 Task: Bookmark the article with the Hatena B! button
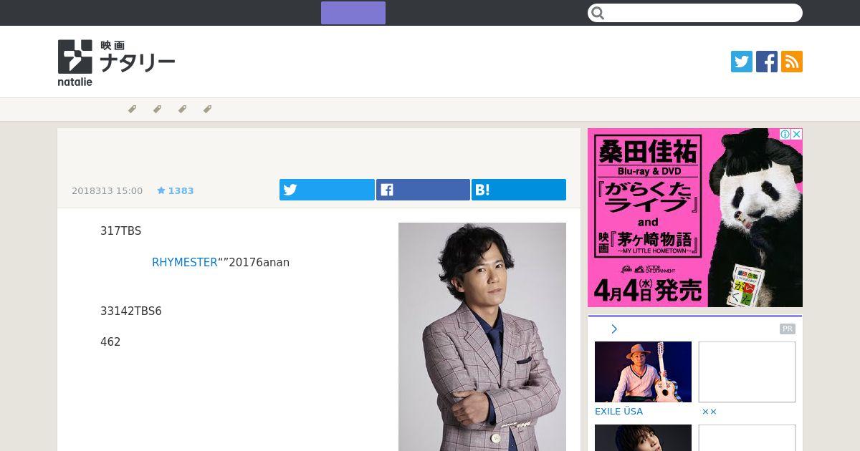point(519,190)
